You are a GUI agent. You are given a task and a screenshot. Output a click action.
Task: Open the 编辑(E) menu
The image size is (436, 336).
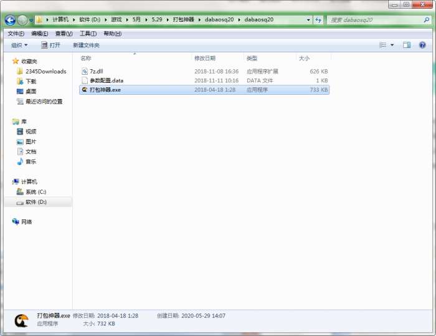click(x=40, y=34)
